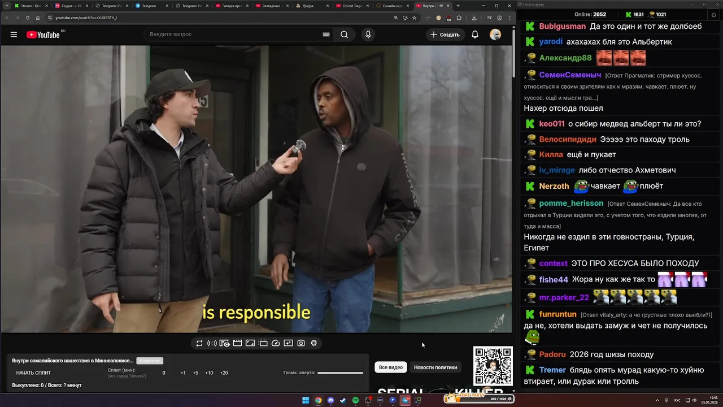The height and width of the screenshot is (407, 723).
Task: Click username yarodi in chat
Action: point(551,41)
